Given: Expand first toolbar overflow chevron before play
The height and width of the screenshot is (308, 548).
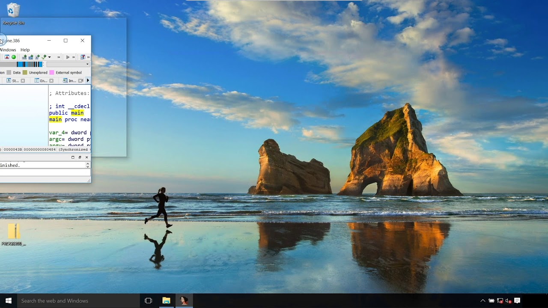Looking at the screenshot, I should pyautogui.click(x=59, y=57).
